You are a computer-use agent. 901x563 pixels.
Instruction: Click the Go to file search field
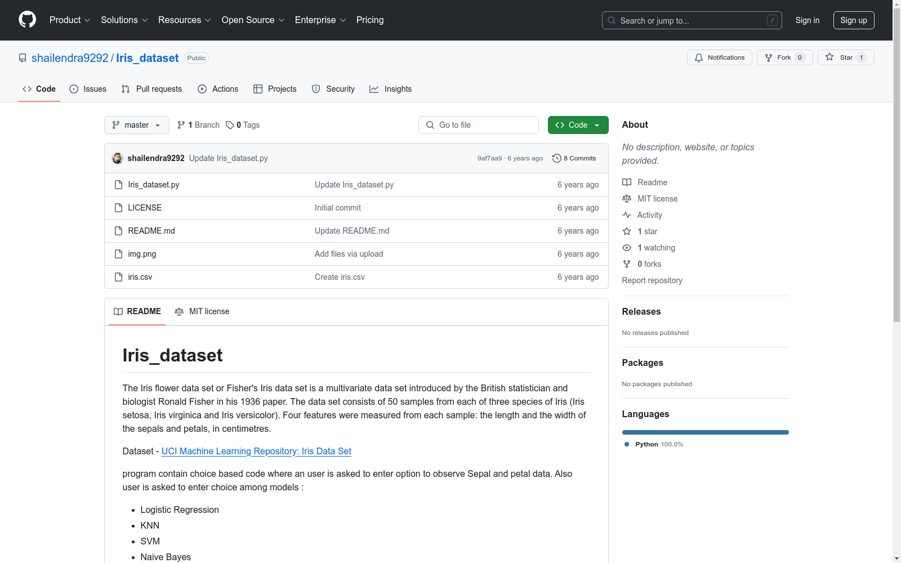click(479, 125)
